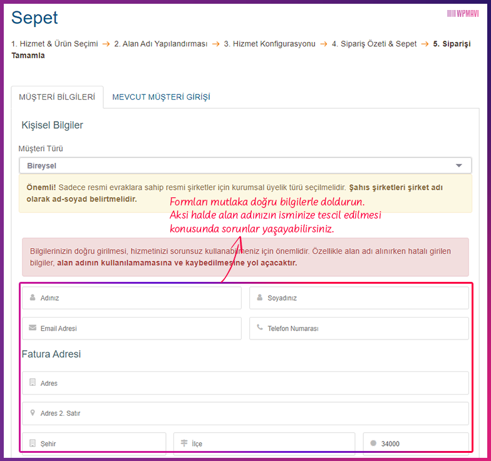Click icon beside postal code 34000
Viewport: 491px width, 461px height.
click(373, 443)
